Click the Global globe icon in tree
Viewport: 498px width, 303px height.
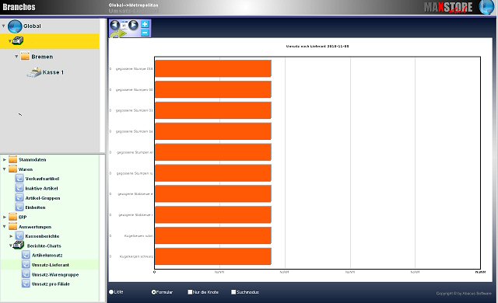(15, 26)
